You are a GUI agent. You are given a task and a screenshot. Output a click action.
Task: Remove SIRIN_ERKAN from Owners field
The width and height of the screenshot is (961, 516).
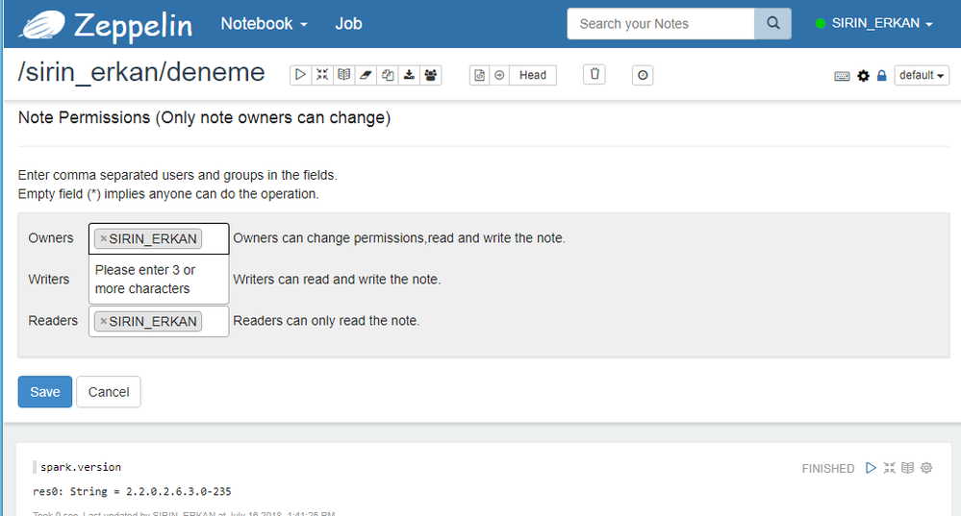click(103, 238)
